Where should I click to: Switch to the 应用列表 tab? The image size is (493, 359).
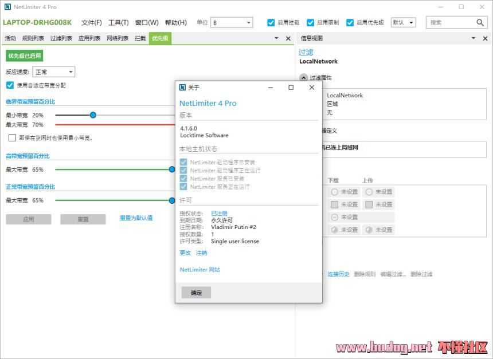89,38
